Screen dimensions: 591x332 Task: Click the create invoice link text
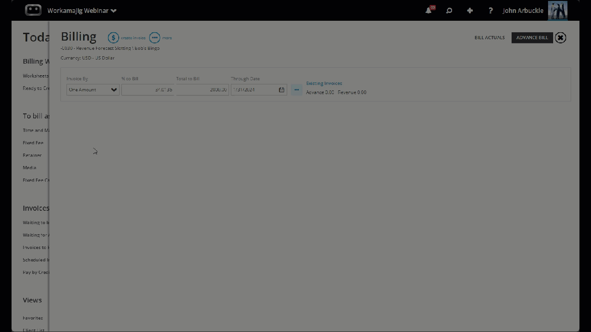[x=133, y=38]
